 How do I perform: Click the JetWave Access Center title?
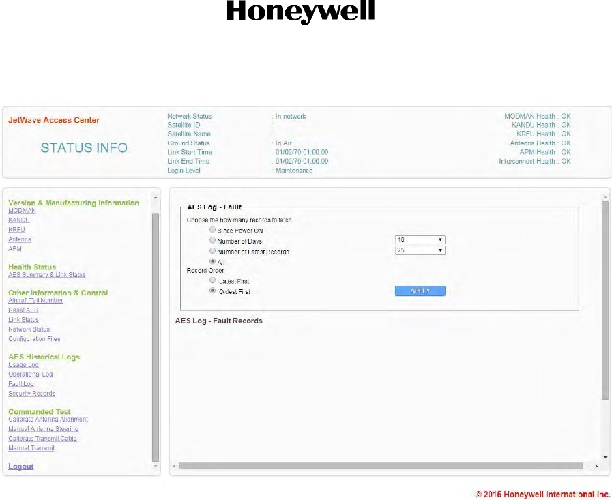point(54,120)
